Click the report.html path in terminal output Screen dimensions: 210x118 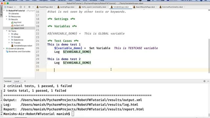(x=82, y=109)
